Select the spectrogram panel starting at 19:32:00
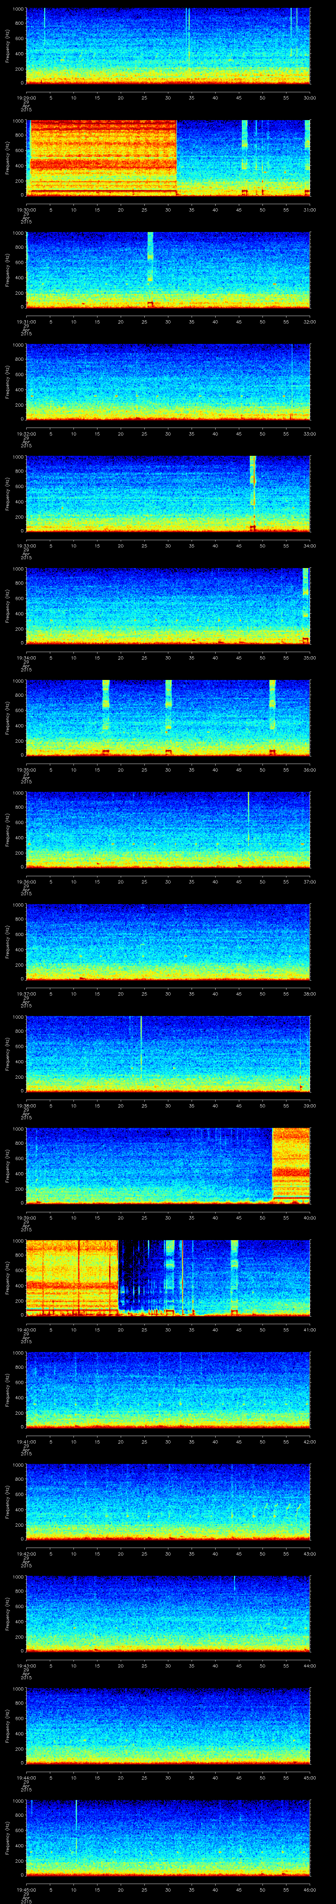 coord(168,382)
